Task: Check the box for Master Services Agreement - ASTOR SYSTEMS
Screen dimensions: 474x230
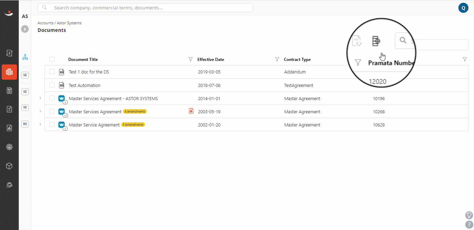Action: coord(52,98)
